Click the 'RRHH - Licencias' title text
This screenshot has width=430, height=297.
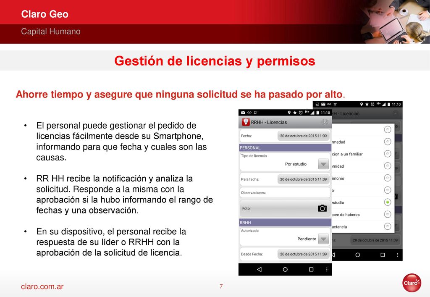[269, 122]
